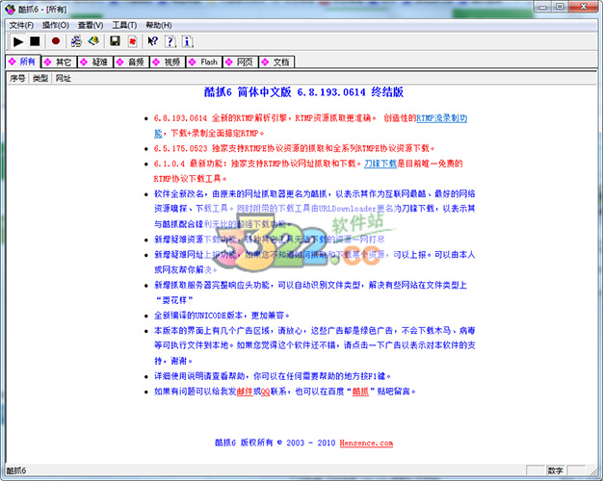Open the 帮助(H) menu
The height and width of the screenshot is (481, 603).
(158, 25)
